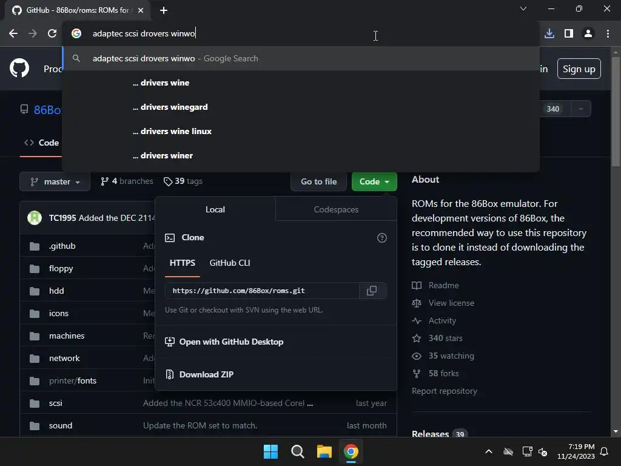The width and height of the screenshot is (621, 466).
Task: Choose suggestion 'drivers wine linux'
Action: (301, 131)
